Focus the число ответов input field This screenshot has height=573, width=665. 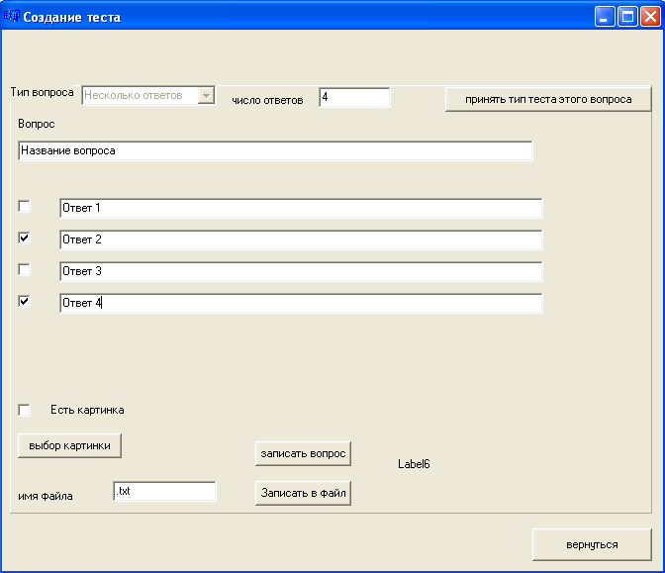(354, 98)
